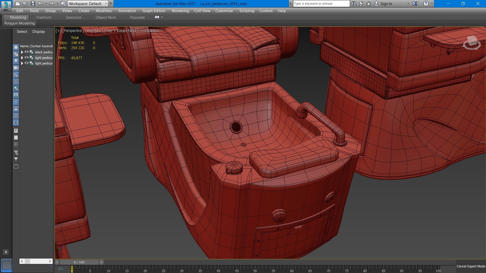Hide the black pedicu object via eye
486x273 pixels.
pos(26,52)
